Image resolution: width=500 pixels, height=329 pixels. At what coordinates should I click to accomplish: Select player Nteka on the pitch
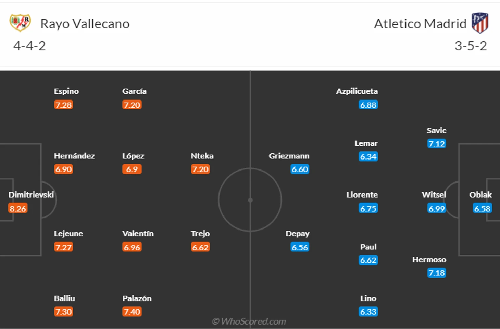click(202, 156)
